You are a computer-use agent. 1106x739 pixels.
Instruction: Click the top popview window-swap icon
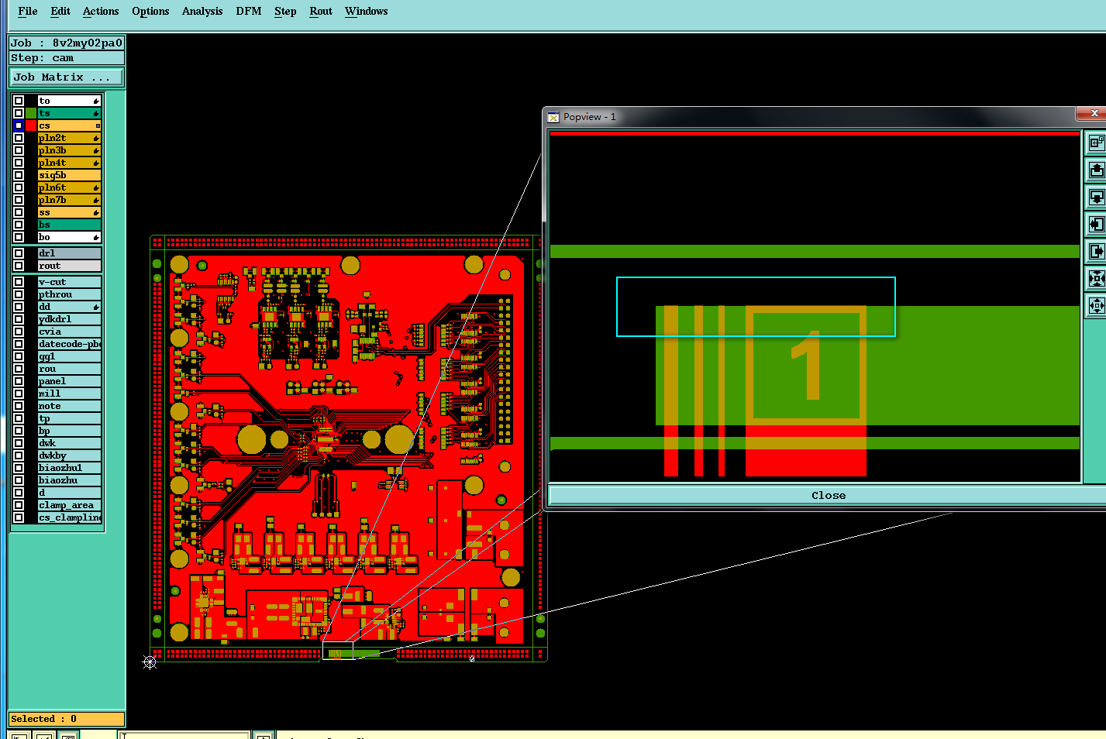coord(1096,143)
